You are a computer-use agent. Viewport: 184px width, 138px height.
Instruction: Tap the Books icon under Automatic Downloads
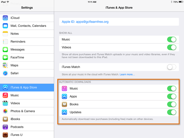64,104
